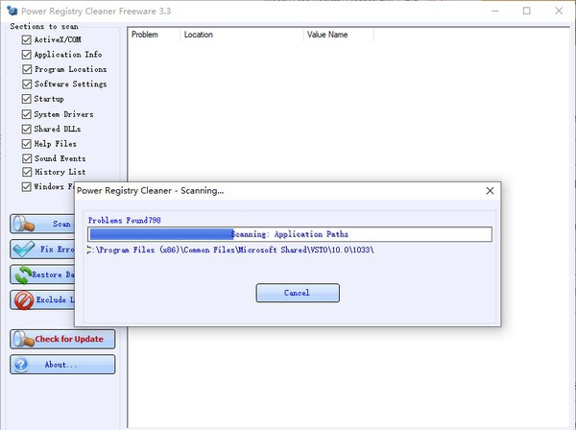Open the About dialog label
The image size is (576, 430).
tap(61, 365)
